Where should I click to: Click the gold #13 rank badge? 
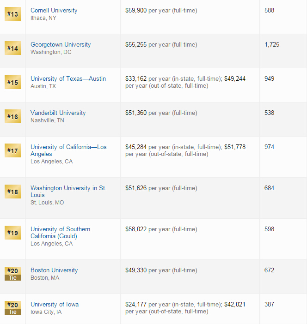click(x=12, y=14)
